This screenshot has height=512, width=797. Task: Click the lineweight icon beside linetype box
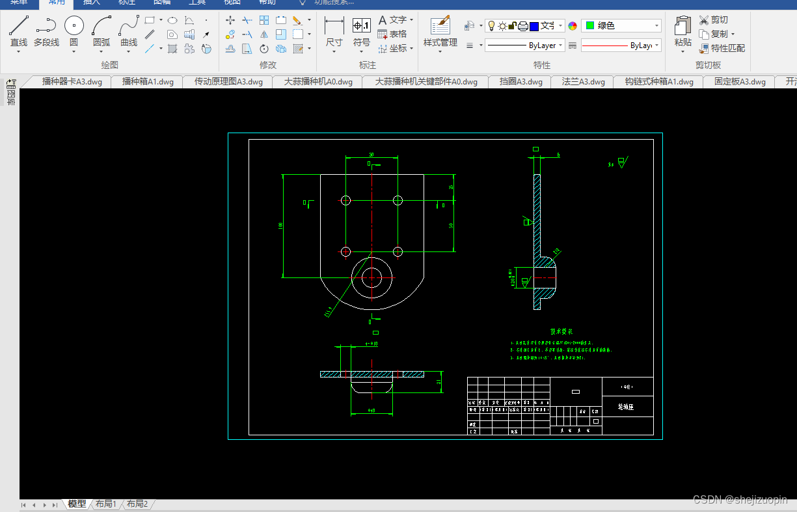573,45
